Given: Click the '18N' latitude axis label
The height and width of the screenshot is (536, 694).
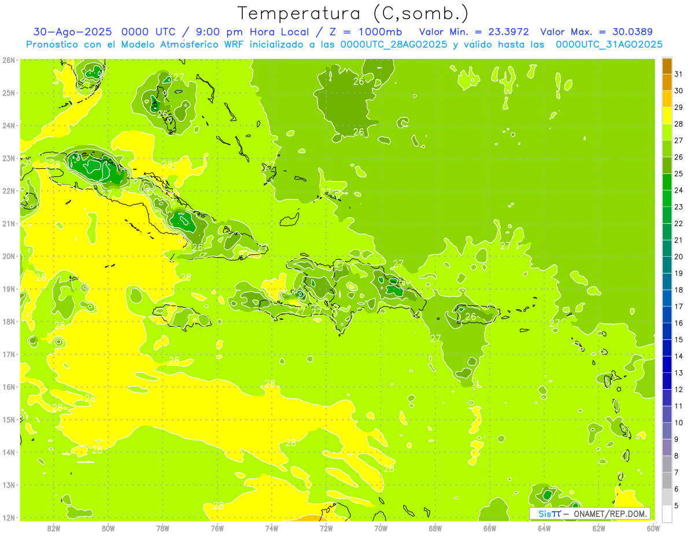Looking at the screenshot, I should coord(9,321).
